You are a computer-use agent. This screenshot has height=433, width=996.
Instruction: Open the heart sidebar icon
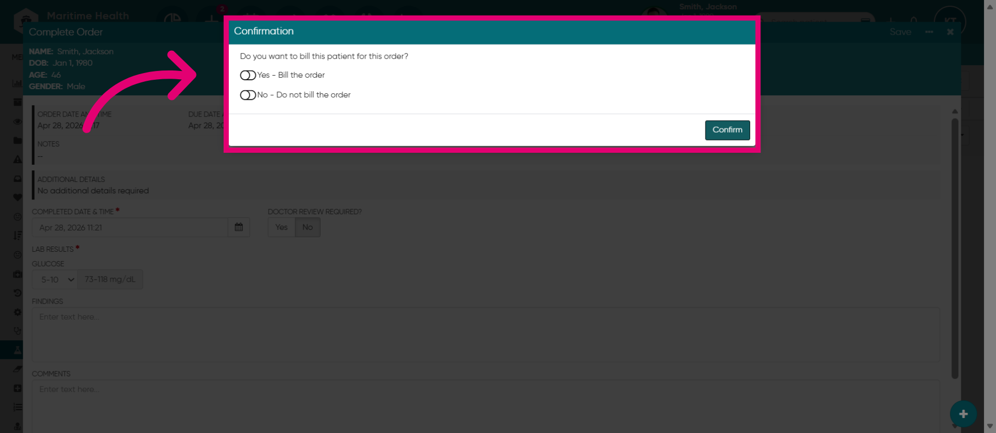point(17,197)
